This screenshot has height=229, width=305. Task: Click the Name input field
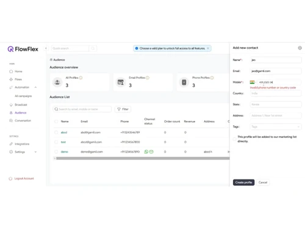pyautogui.click(x=276, y=60)
